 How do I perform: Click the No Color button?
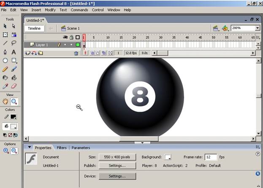[10, 135]
